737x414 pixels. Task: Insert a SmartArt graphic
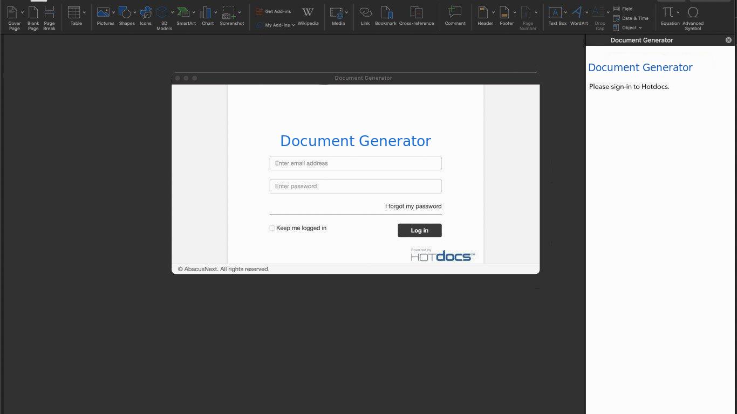pyautogui.click(x=186, y=16)
